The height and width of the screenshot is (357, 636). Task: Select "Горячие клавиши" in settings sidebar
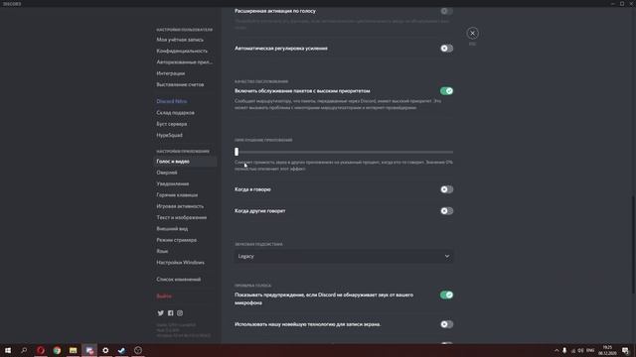[177, 195]
